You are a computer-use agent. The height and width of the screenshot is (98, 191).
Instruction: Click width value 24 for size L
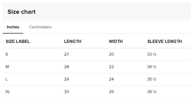(111, 79)
